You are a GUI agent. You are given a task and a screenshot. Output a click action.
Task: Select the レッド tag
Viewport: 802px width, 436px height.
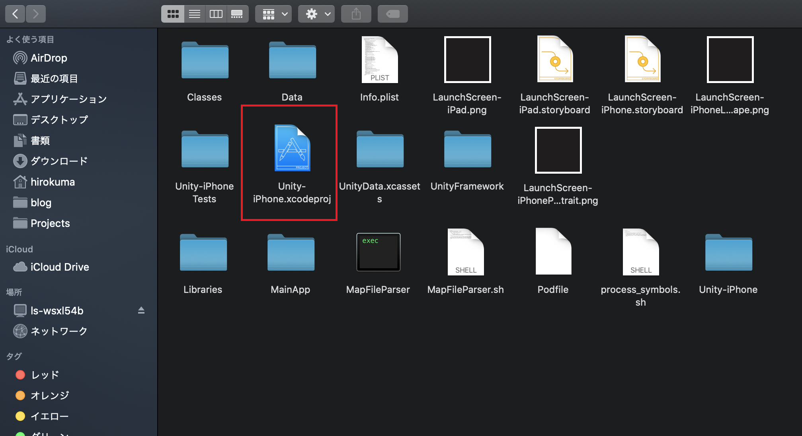click(44, 374)
